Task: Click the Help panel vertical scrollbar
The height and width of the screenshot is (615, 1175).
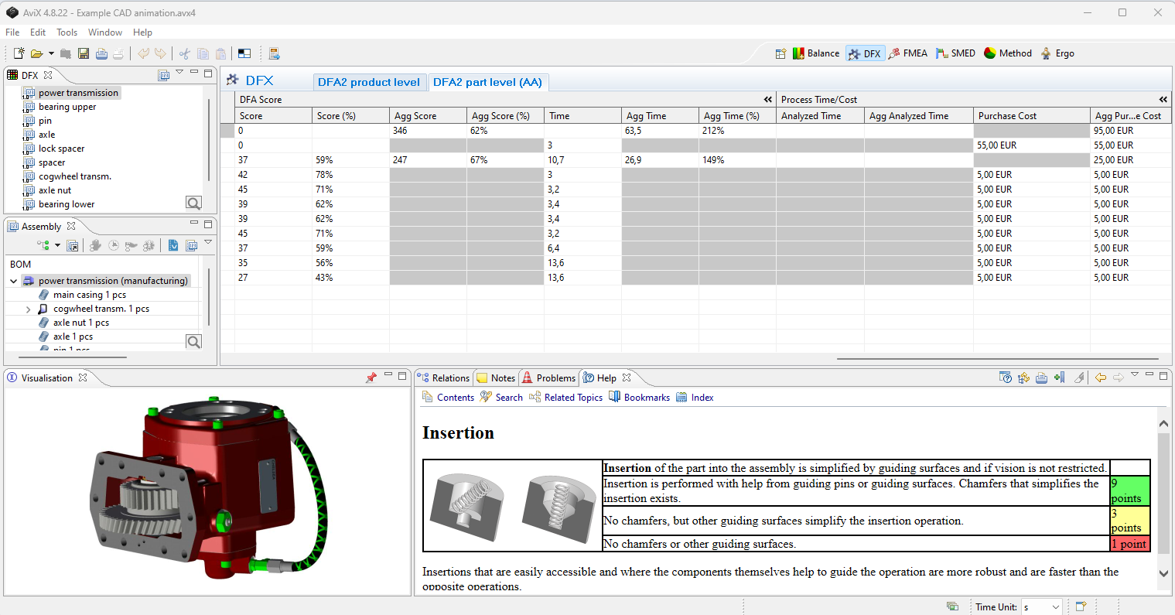Action: click(1163, 495)
